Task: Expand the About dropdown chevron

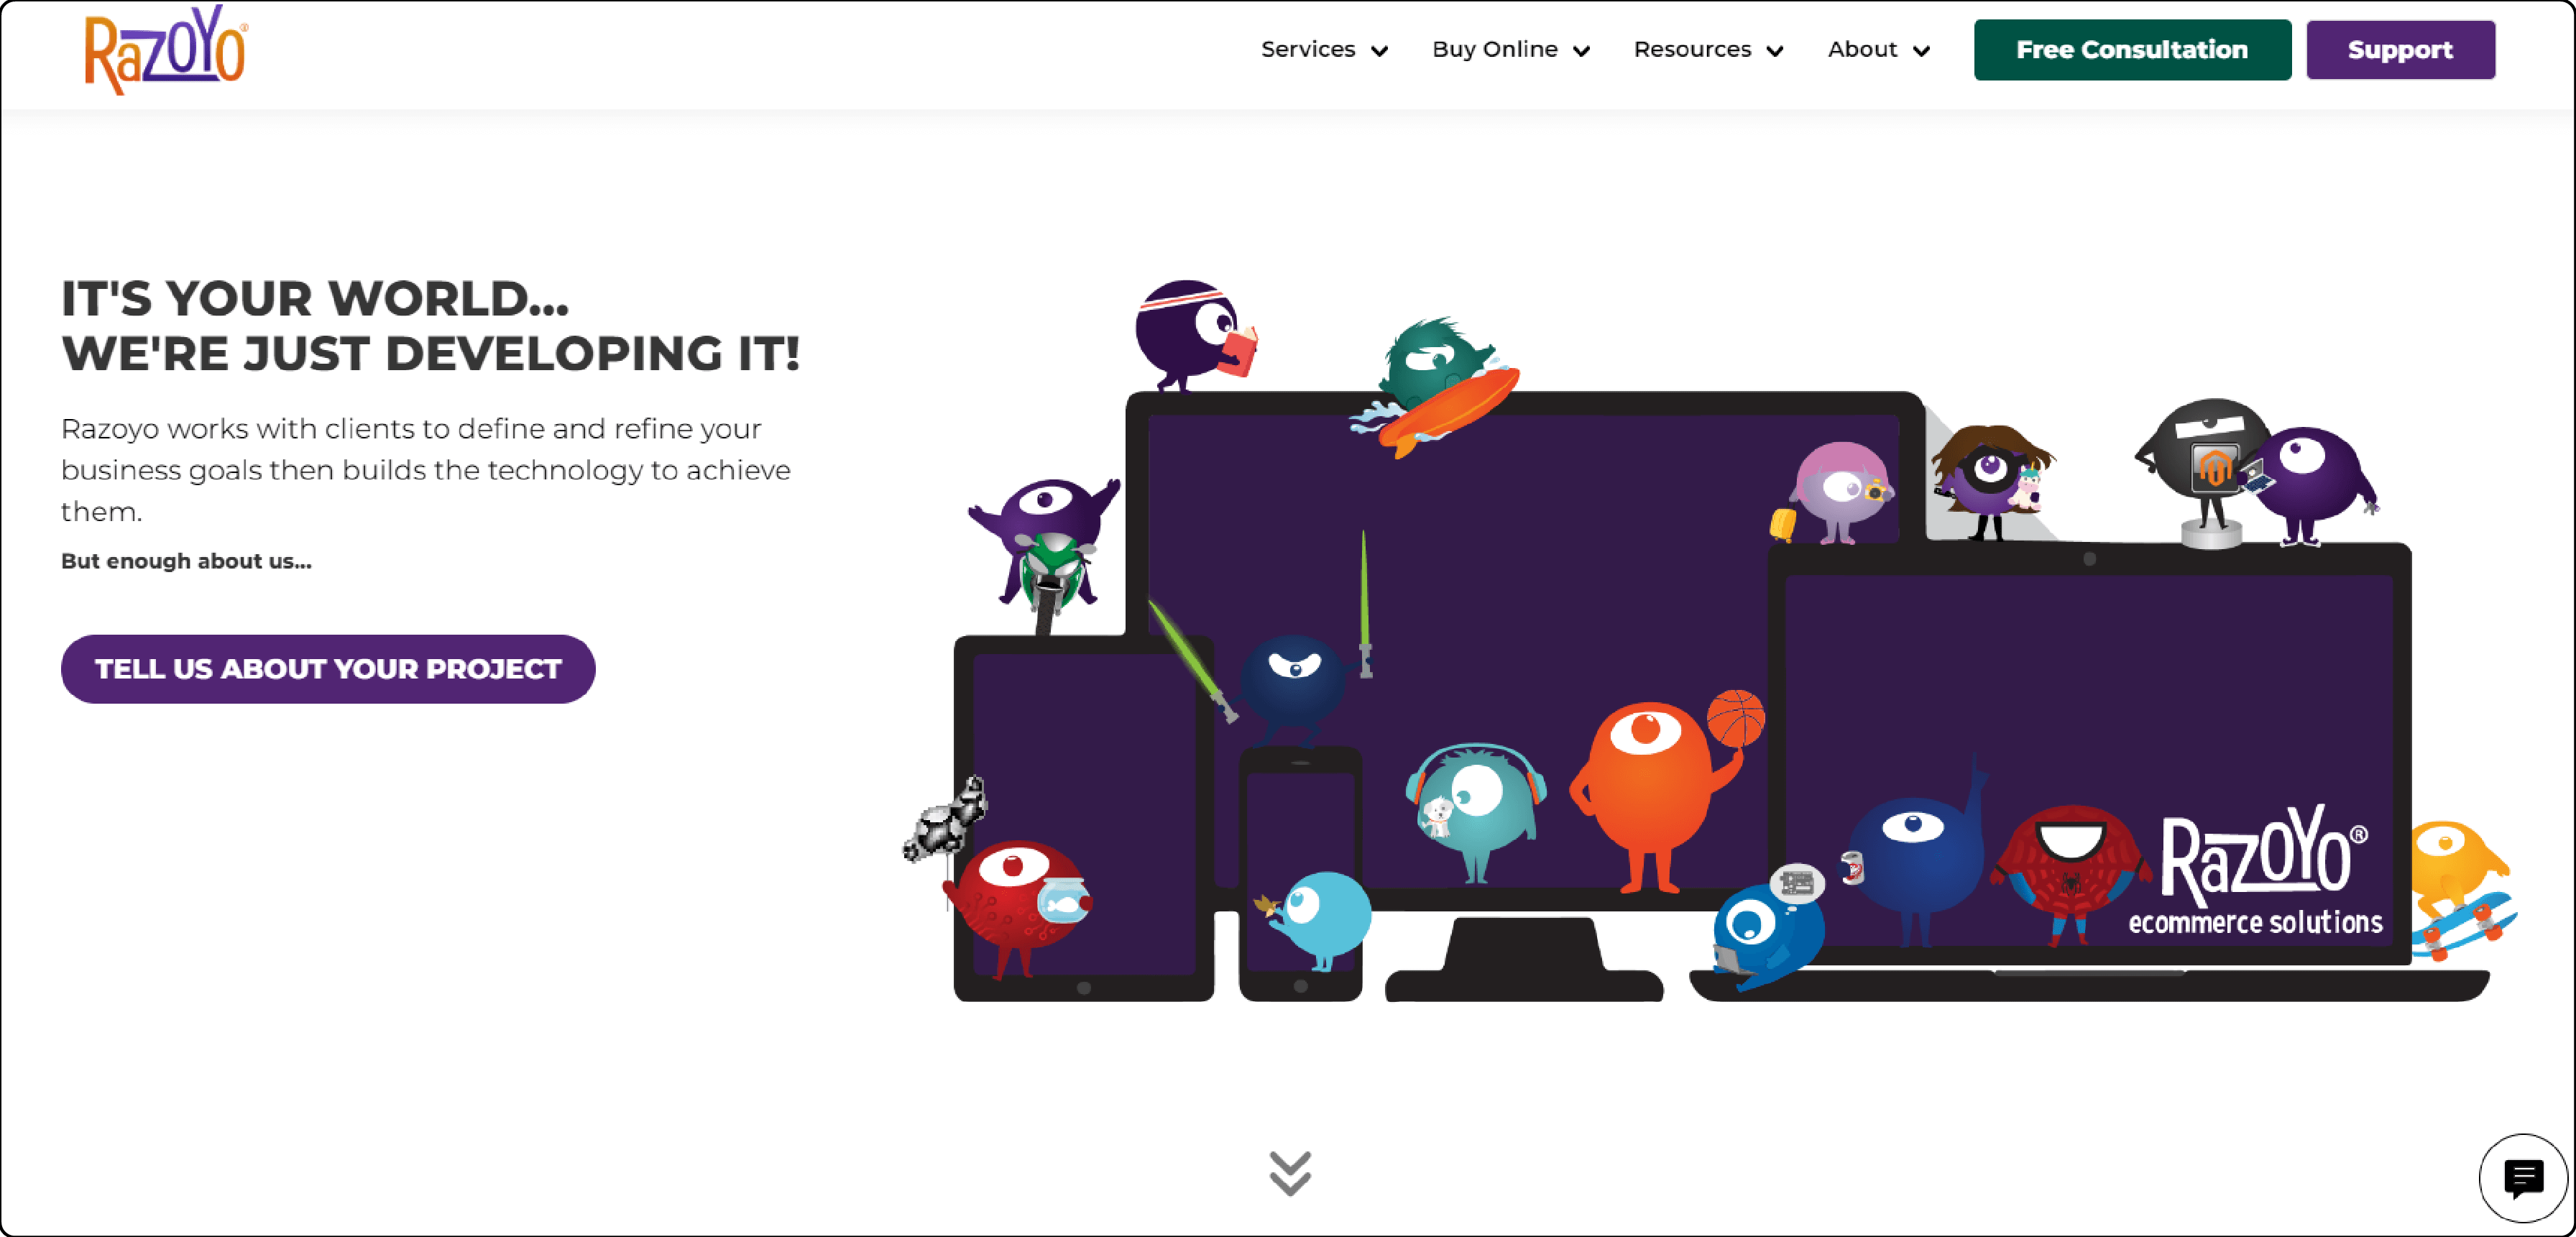Action: point(1921,51)
